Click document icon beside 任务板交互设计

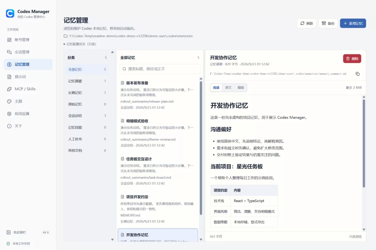point(122,159)
